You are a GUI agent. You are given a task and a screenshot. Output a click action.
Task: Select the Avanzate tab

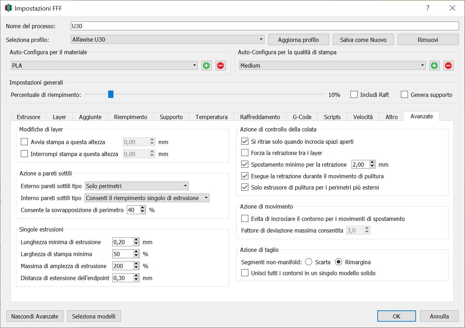(x=422, y=116)
